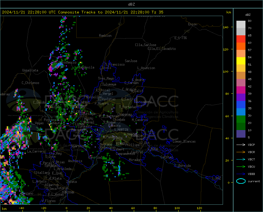This screenshot has height=212, width=263.
Task: Click the 'L_Asuncion' place label
Action: [146, 68]
